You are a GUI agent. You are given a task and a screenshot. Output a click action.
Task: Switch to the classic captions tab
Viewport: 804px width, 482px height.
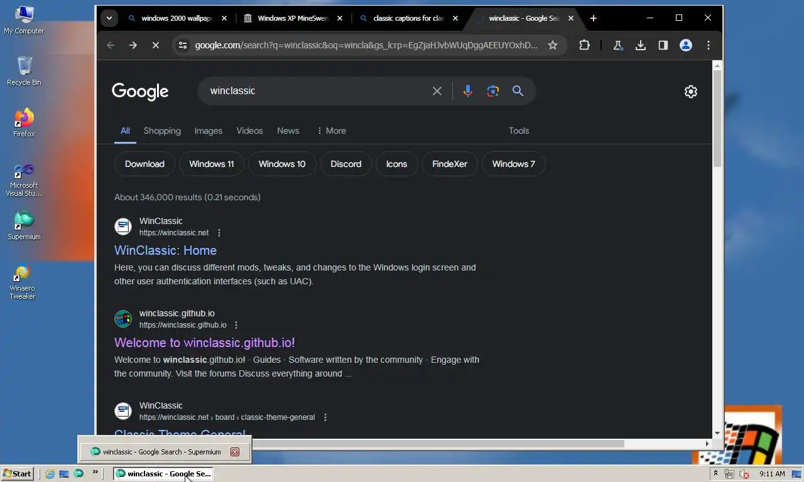[x=409, y=18]
